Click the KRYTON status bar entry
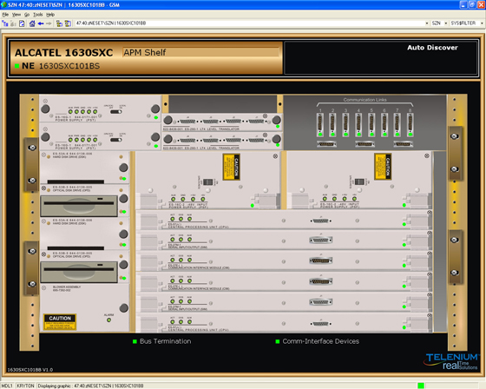The height and width of the screenshot is (389, 486). [25, 386]
